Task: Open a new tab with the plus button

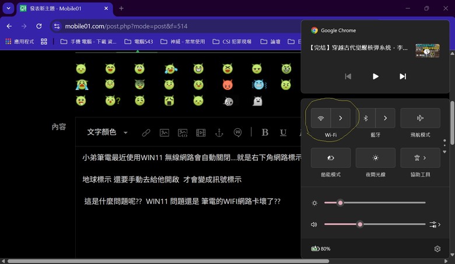Action: coord(121,8)
